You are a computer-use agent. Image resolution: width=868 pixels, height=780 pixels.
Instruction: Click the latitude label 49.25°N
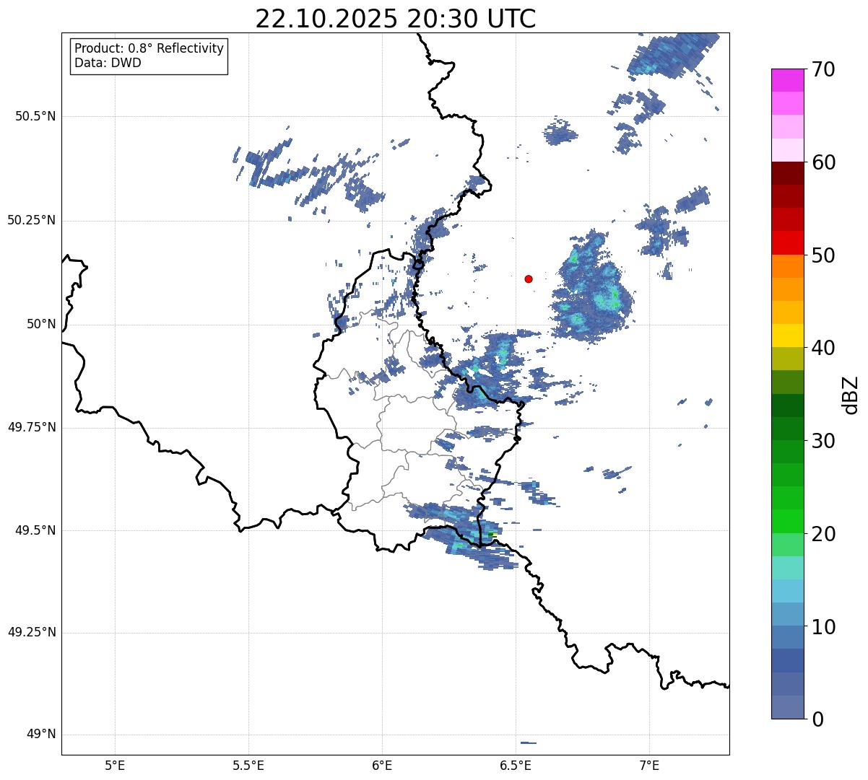coord(32,633)
